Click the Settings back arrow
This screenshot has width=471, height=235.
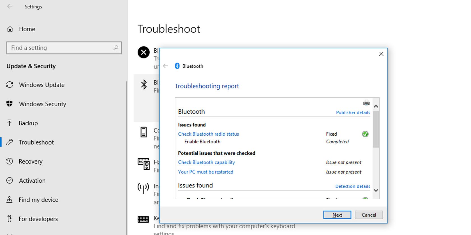point(10,6)
